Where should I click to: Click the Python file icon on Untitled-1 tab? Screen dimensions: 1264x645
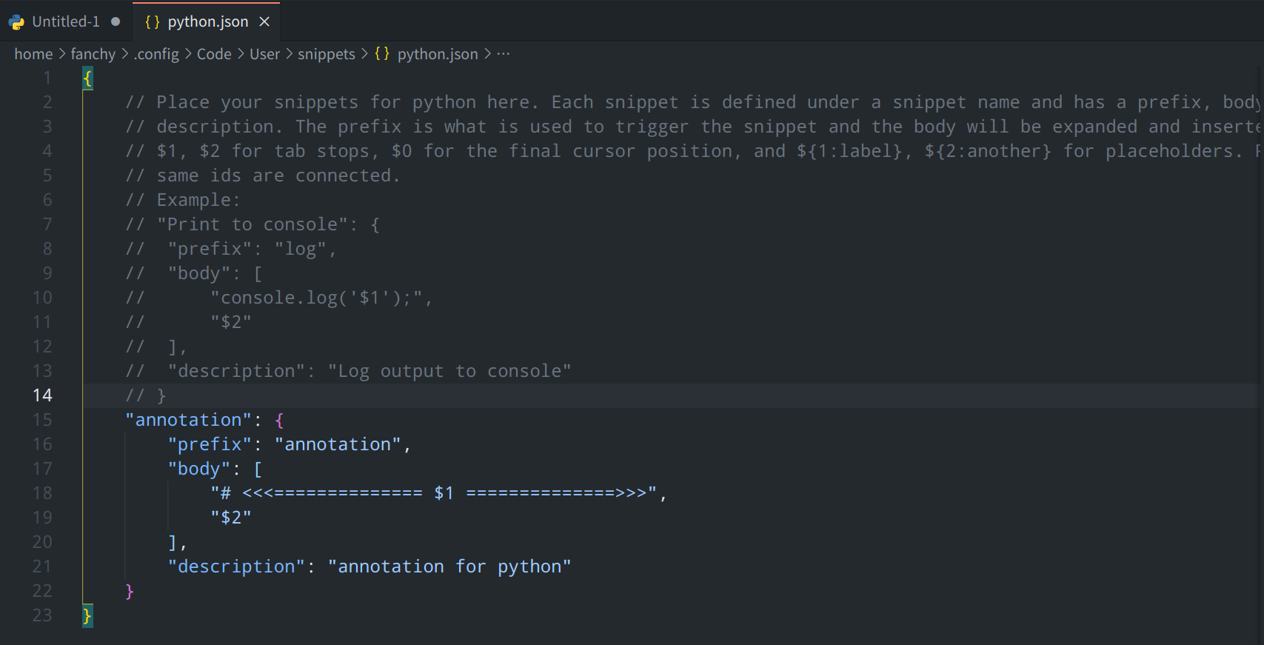16,22
